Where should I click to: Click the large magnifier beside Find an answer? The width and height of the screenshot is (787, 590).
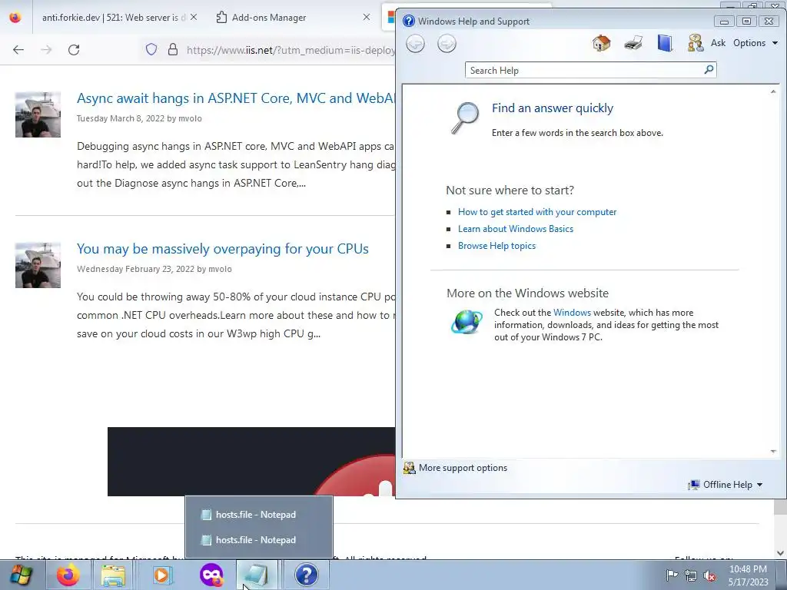465,118
